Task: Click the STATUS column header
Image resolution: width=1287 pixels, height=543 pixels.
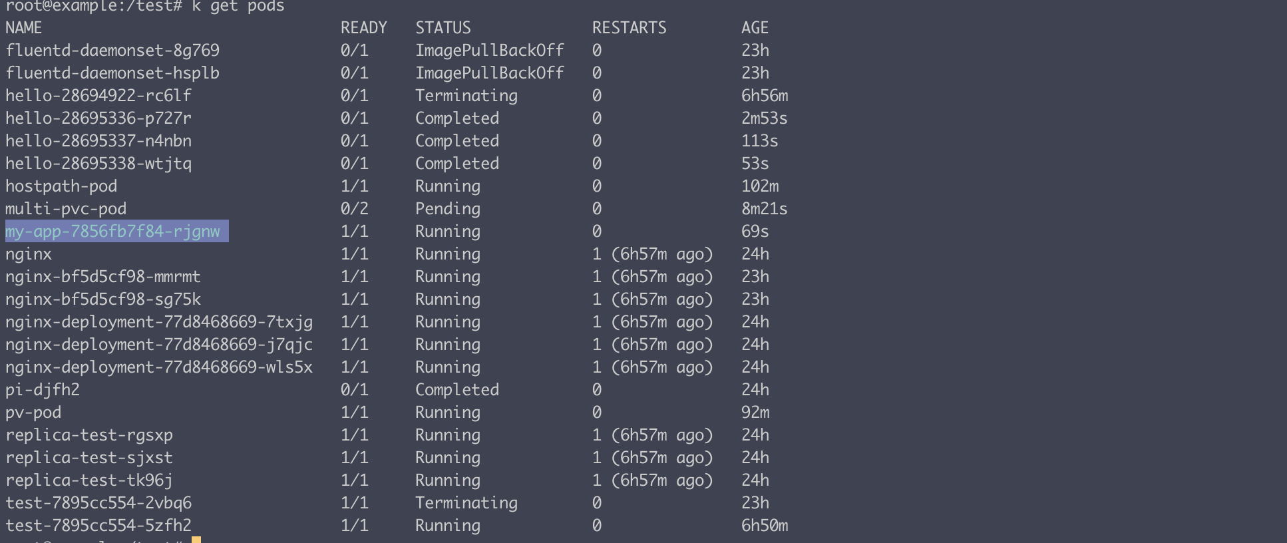Action: click(443, 28)
